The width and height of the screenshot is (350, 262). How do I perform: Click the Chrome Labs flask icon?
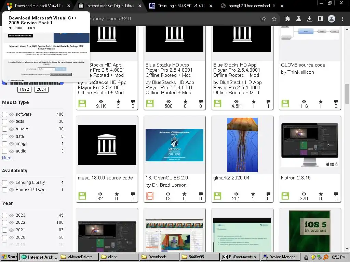click(x=299, y=19)
